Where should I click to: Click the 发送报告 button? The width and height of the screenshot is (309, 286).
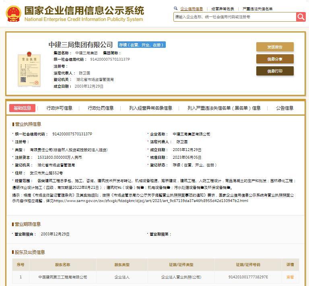click(275, 47)
